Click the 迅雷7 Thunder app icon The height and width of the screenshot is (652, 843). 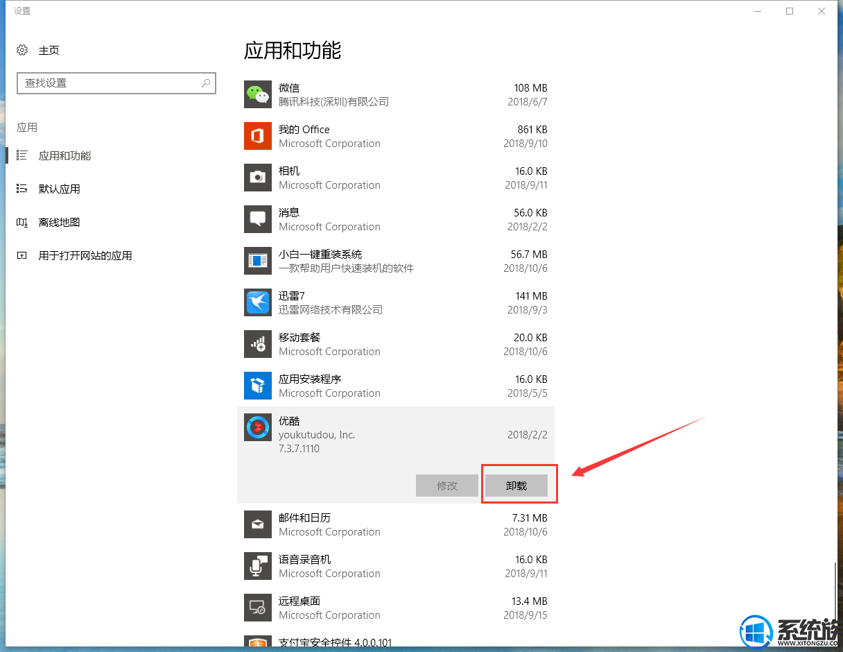pyautogui.click(x=258, y=302)
